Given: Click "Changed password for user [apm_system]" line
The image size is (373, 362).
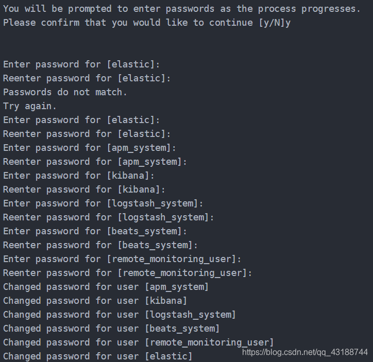Looking at the screenshot, I should [106, 287].
